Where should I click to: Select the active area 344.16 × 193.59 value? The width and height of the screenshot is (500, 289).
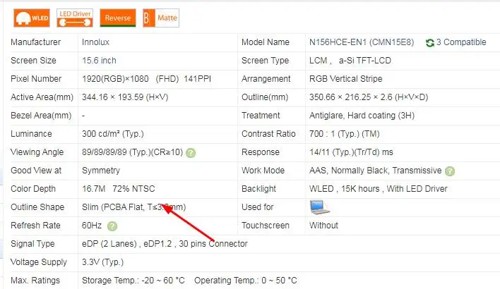125,97
